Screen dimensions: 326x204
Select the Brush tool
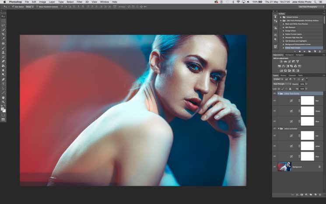[3, 48]
